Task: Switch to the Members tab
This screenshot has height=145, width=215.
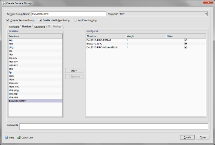Action: click(x=14, y=27)
